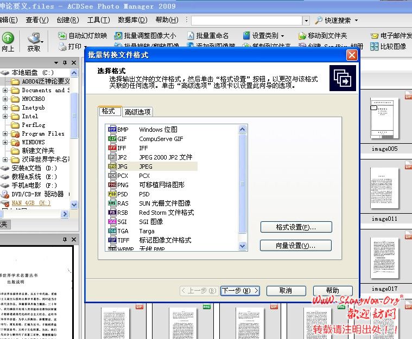Open the image005 thumbnail
This screenshot has height=339, width=412.
[x=384, y=118]
